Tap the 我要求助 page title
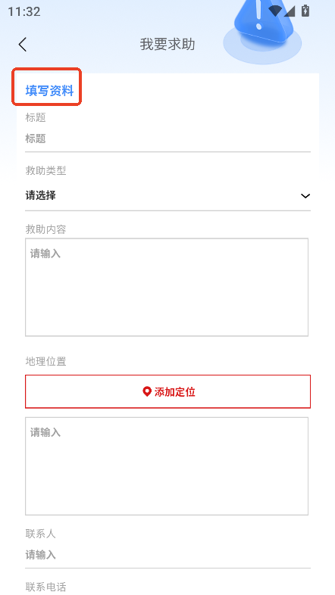 tap(167, 45)
